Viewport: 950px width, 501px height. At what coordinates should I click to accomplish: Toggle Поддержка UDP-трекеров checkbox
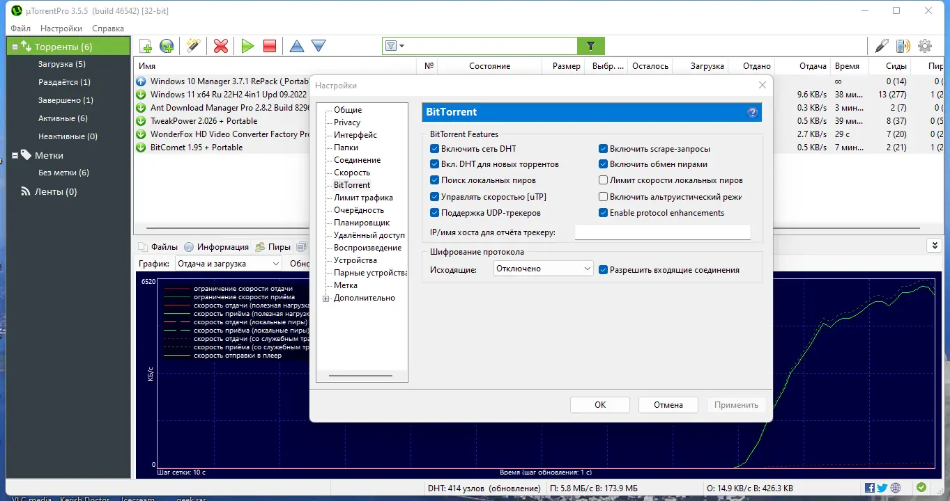435,213
